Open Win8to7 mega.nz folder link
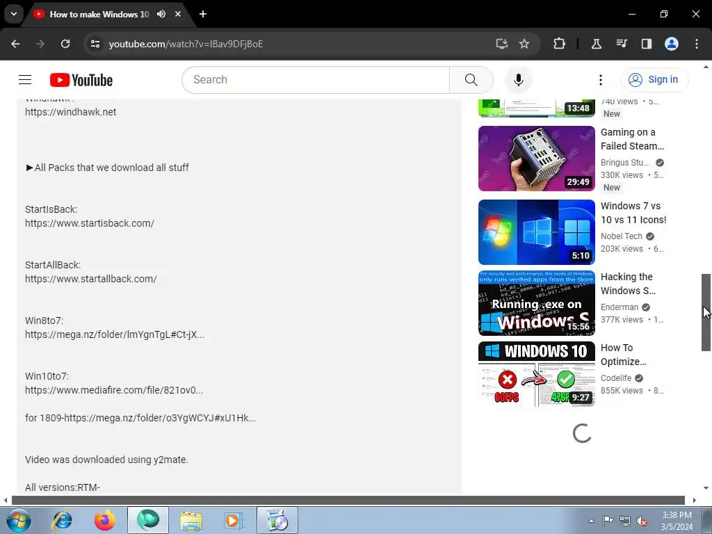The height and width of the screenshot is (534, 712). pos(115,334)
